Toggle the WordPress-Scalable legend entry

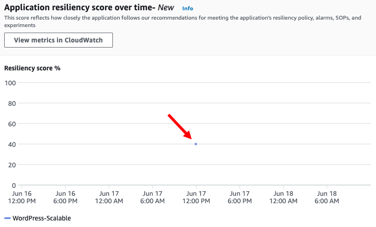click(38, 218)
